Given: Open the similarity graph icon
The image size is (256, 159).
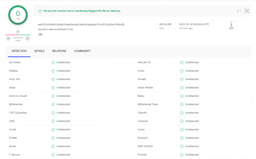Looking at the screenshot, I should click(247, 11).
